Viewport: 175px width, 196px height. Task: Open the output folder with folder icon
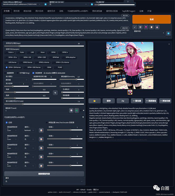(x=94, y=101)
